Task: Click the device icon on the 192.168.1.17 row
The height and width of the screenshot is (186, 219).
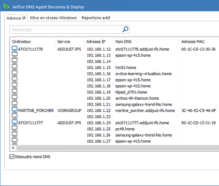Action: point(15,80)
